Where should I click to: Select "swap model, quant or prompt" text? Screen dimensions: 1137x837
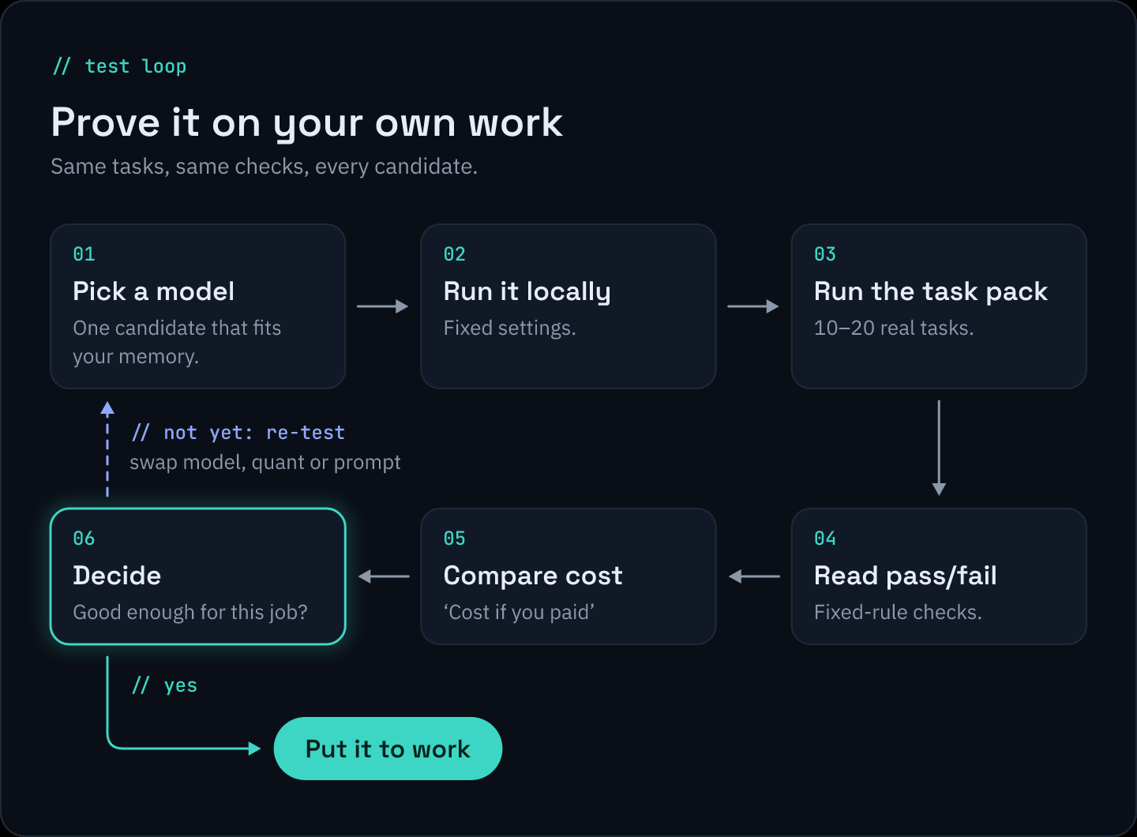tap(265, 462)
